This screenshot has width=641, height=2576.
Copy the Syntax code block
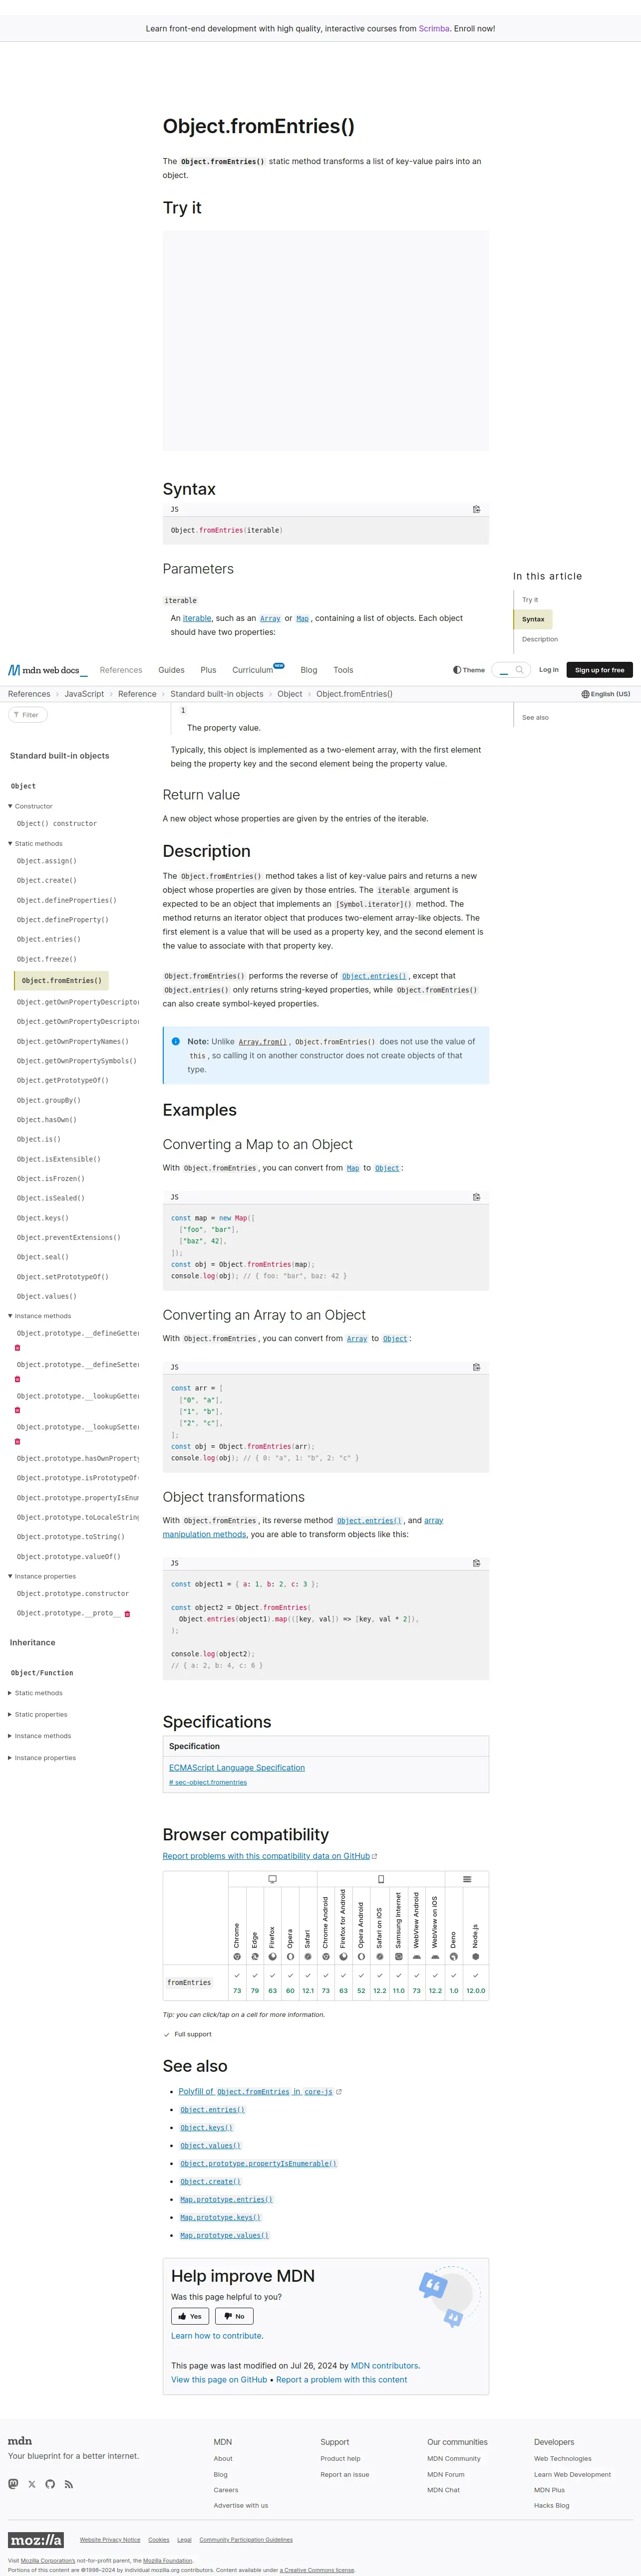coord(477,509)
